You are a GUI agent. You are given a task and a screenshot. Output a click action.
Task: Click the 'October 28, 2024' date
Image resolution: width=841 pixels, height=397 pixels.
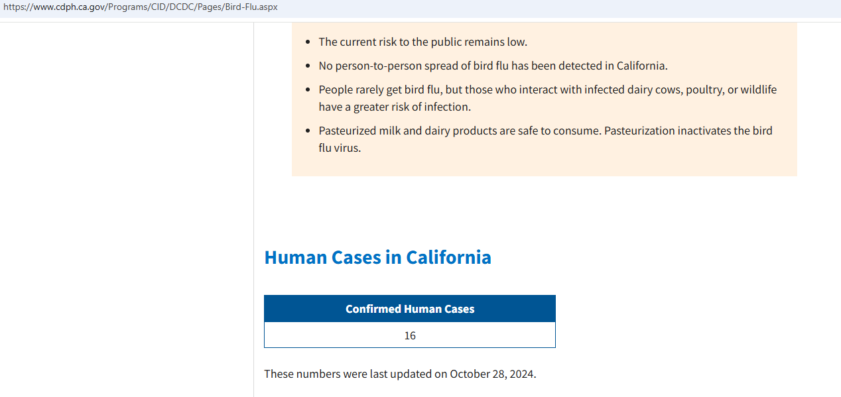tap(492, 374)
